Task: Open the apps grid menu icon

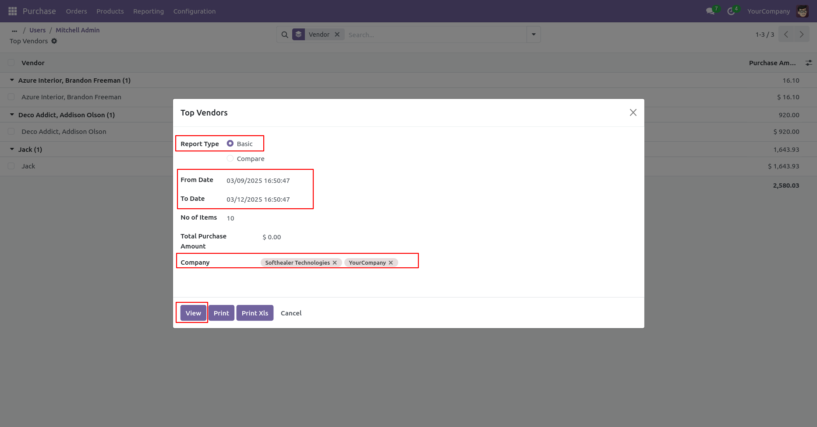Action: 13,11
